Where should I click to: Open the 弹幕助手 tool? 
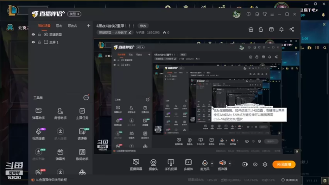(x=38, y=113)
